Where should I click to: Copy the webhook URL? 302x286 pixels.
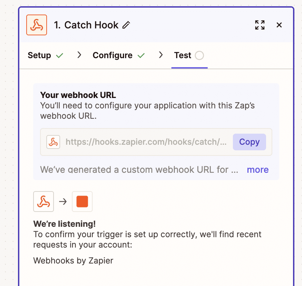click(249, 142)
